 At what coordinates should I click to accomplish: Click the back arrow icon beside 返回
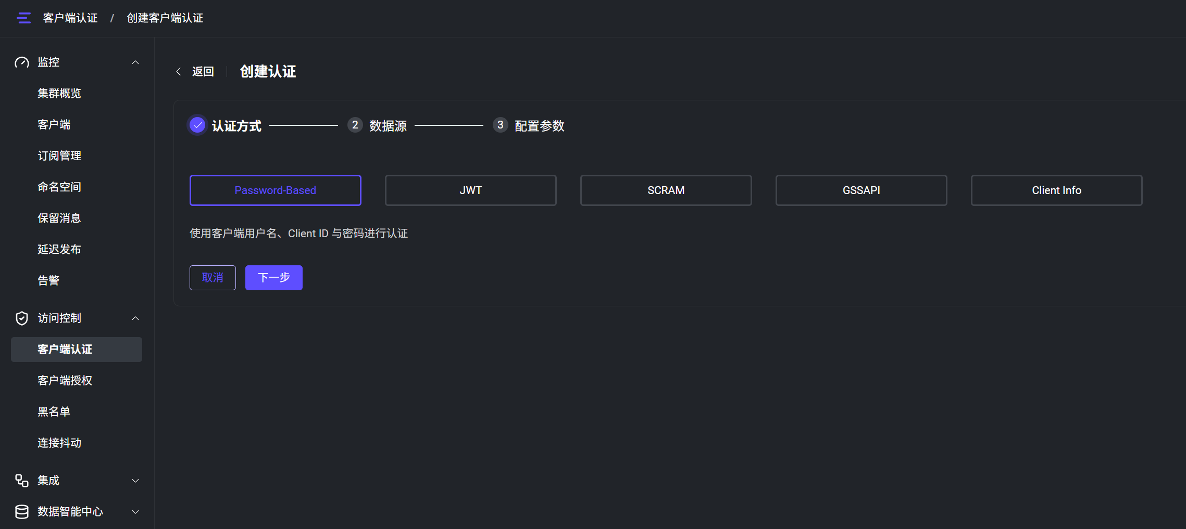pyautogui.click(x=179, y=72)
